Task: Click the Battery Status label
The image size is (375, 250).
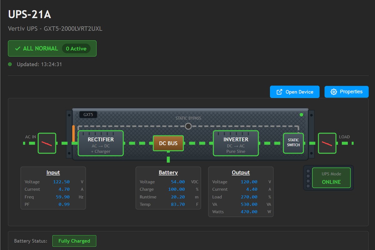Action: click(31, 241)
